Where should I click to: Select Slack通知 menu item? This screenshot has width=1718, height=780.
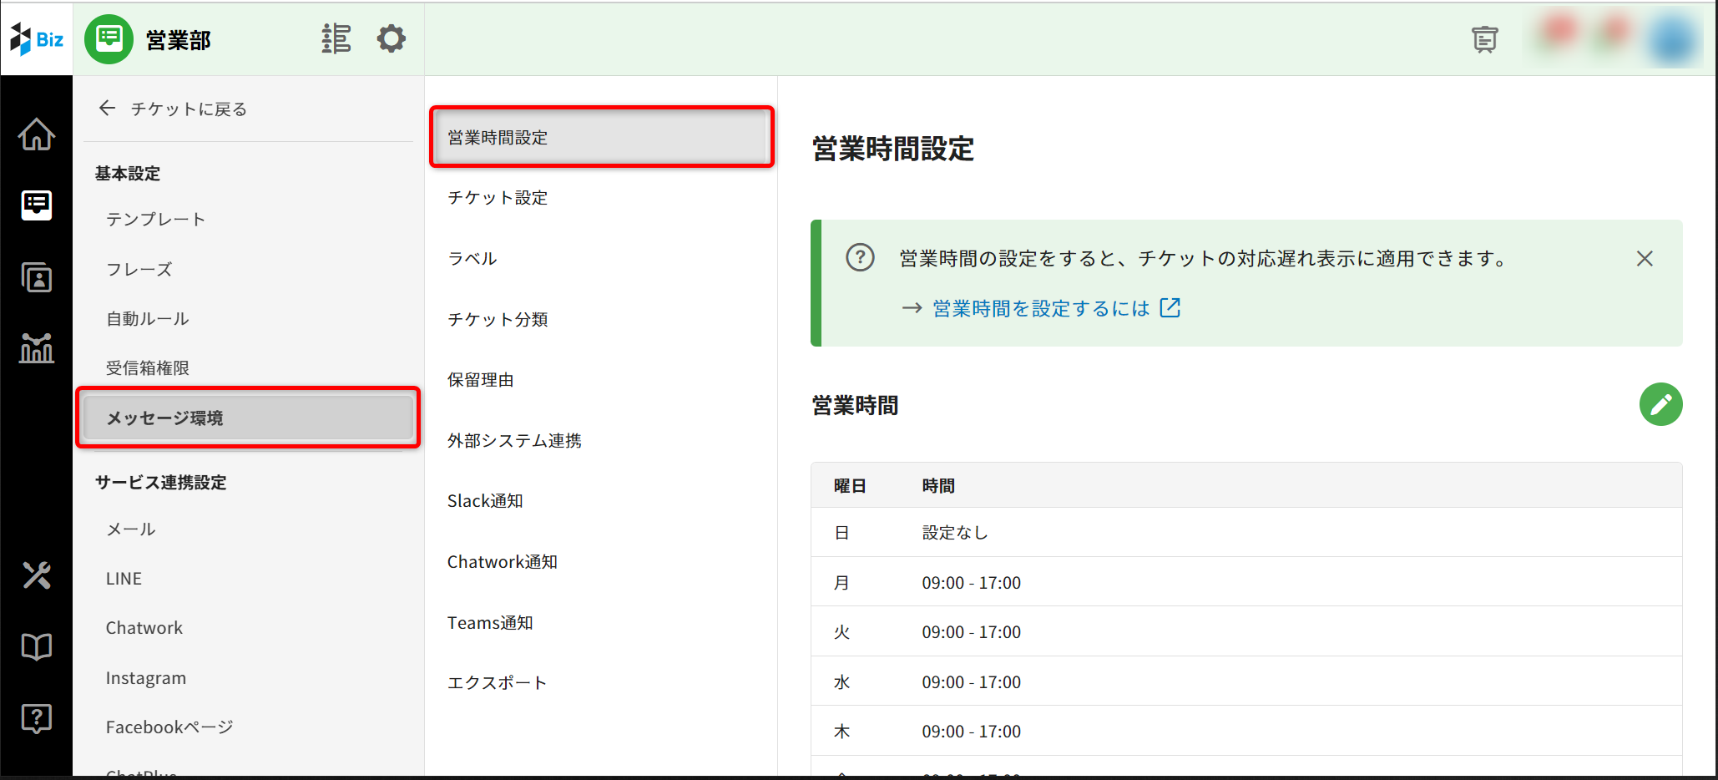(485, 501)
